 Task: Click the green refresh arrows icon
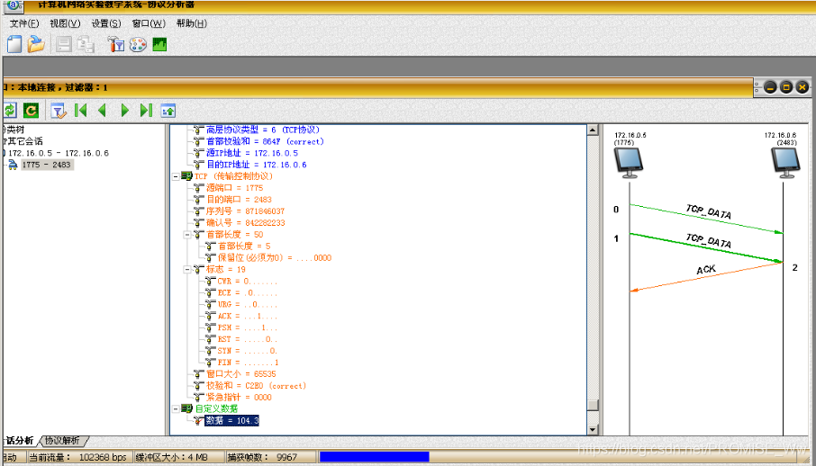[10, 111]
